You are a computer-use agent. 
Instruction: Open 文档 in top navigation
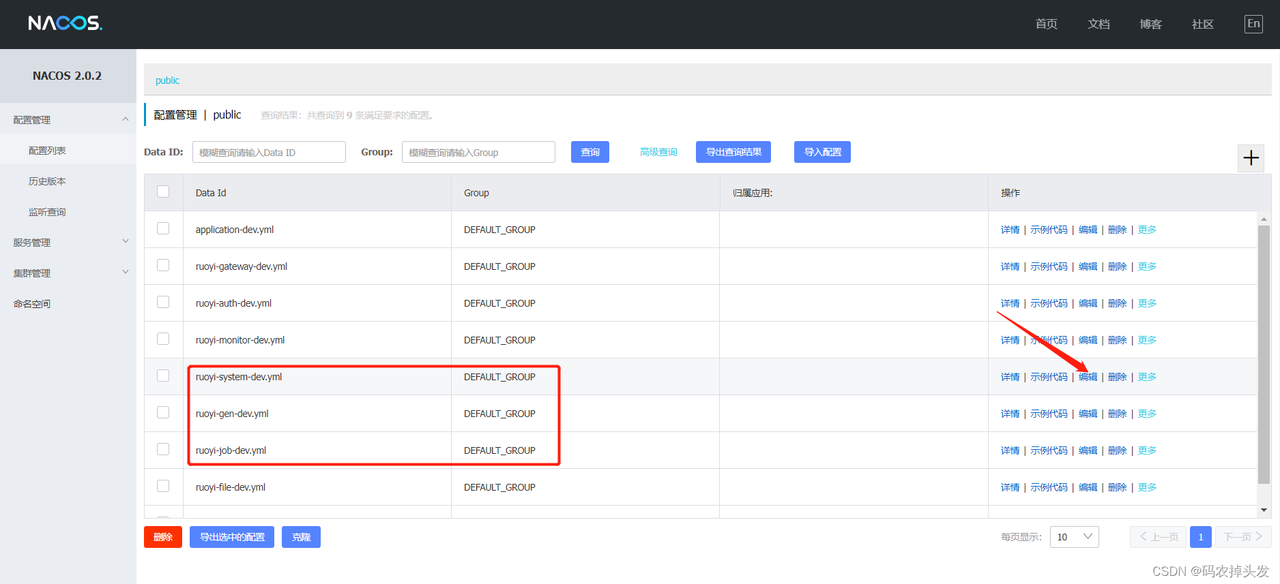pyautogui.click(x=1099, y=24)
